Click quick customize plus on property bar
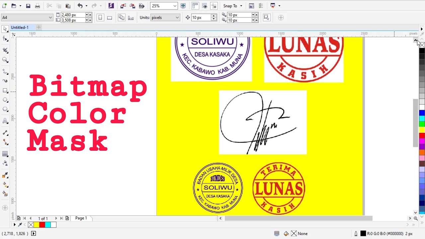Screen dimensions: 425x239 point(281,18)
